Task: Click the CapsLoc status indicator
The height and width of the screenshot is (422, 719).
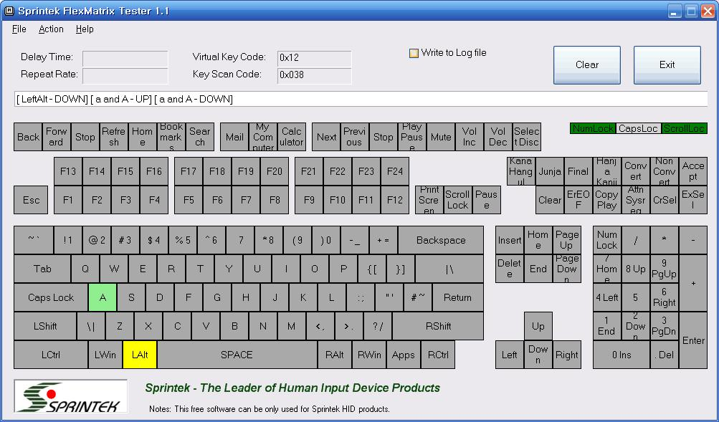Action: pyautogui.click(x=638, y=128)
